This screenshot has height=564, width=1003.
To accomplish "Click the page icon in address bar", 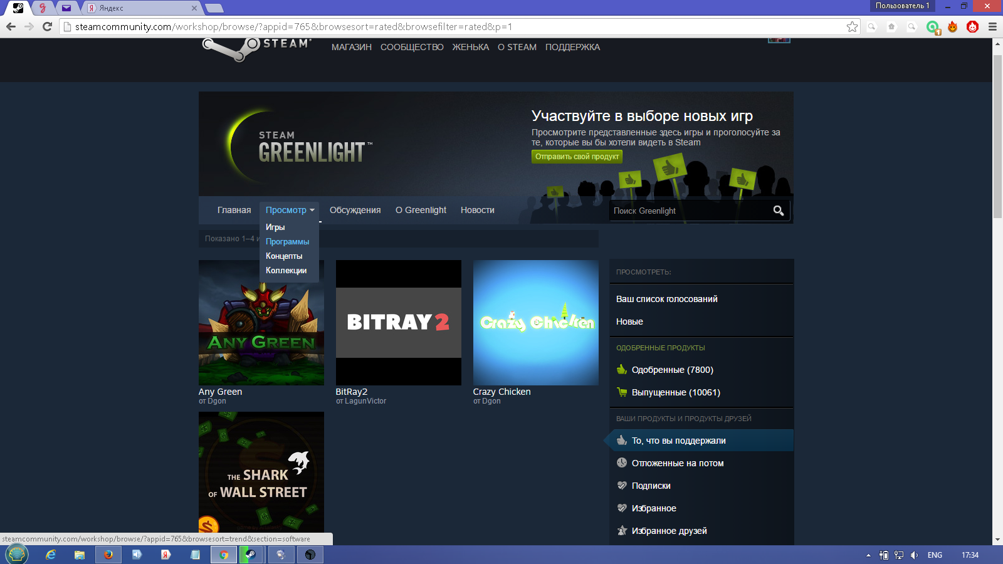I will [67, 27].
